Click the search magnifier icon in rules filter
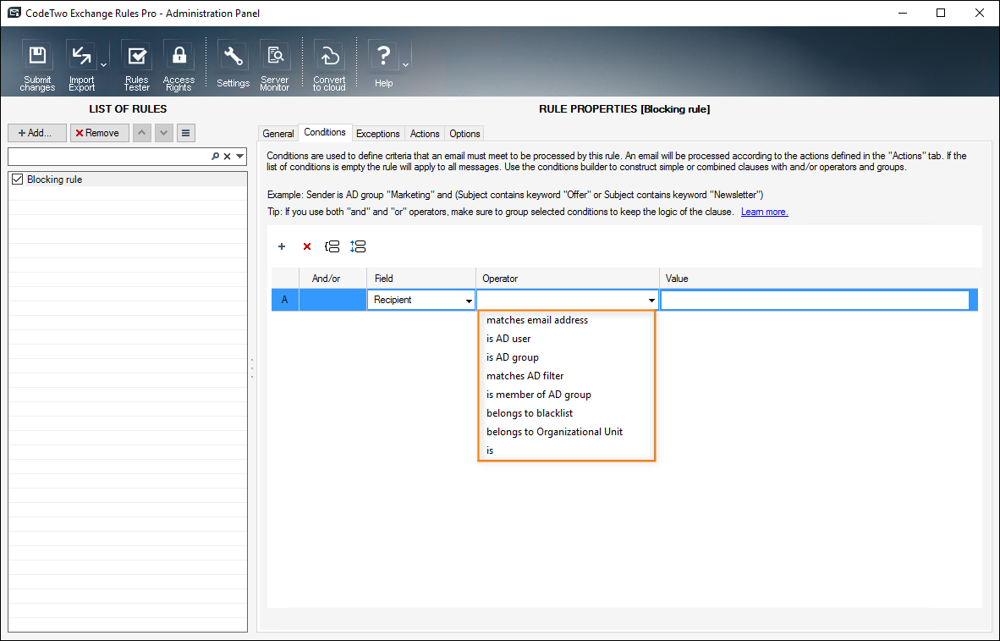Viewport: 1000px width, 641px height. click(x=216, y=157)
